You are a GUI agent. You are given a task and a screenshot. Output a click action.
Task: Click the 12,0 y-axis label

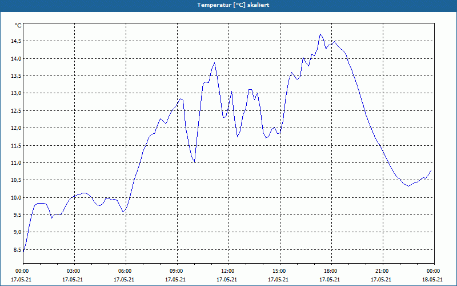point(16,128)
